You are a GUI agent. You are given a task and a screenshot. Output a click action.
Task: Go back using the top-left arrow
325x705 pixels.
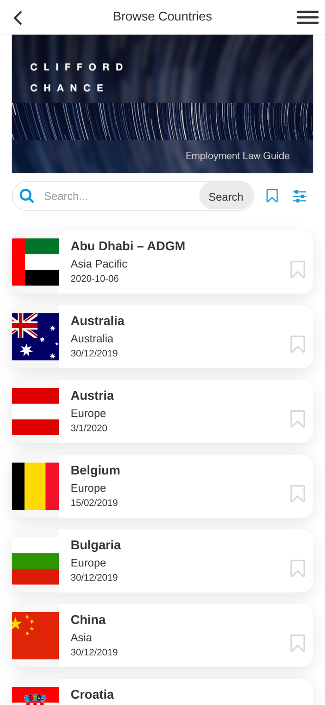(x=18, y=18)
